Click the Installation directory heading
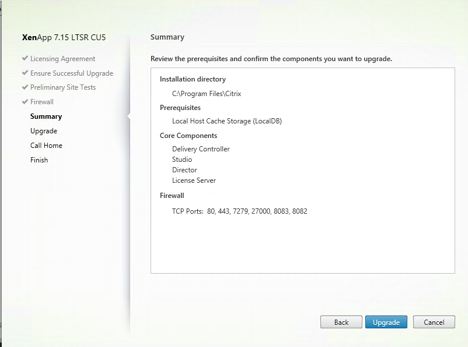The image size is (468, 347). (x=193, y=79)
